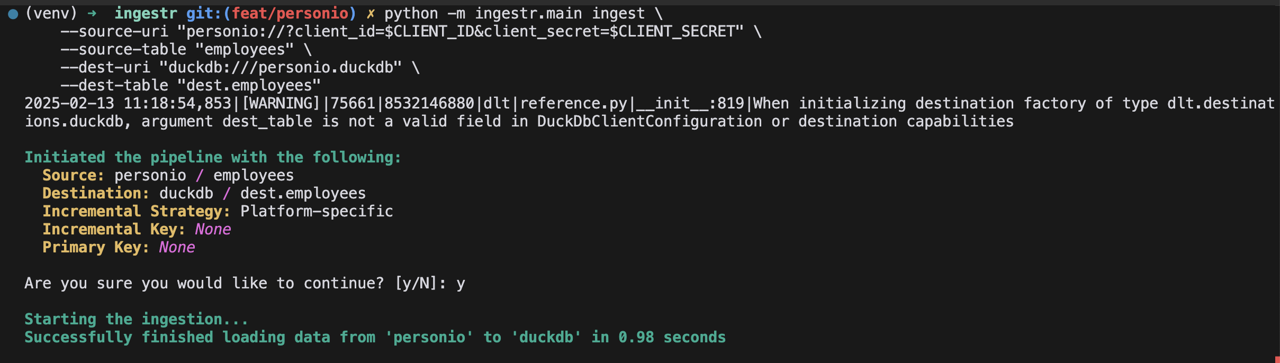1280x363 pixels.
Task: Click the Destination: duckdb value
Action: click(186, 194)
